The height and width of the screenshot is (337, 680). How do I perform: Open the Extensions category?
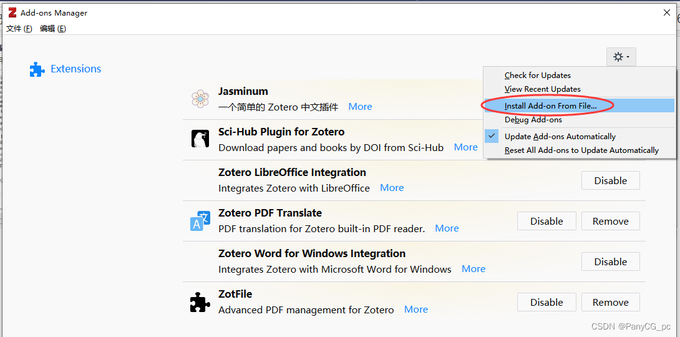(x=66, y=69)
